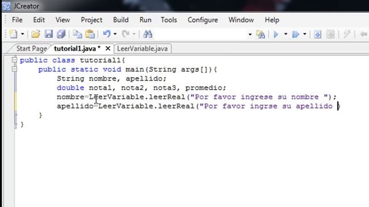Open the New file dropdown arrow
The image size is (369, 207).
click(x=22, y=34)
